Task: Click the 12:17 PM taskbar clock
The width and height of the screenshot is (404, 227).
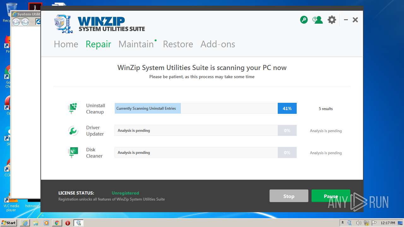Action: pyautogui.click(x=388, y=223)
